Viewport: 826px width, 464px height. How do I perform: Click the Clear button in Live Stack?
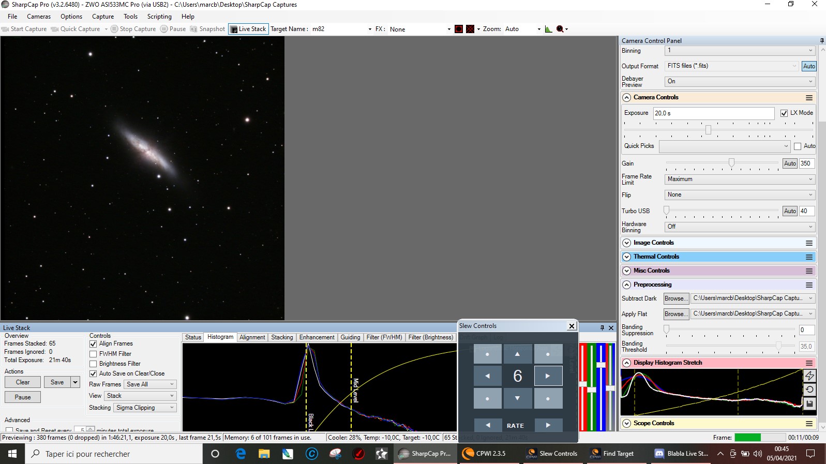23,382
